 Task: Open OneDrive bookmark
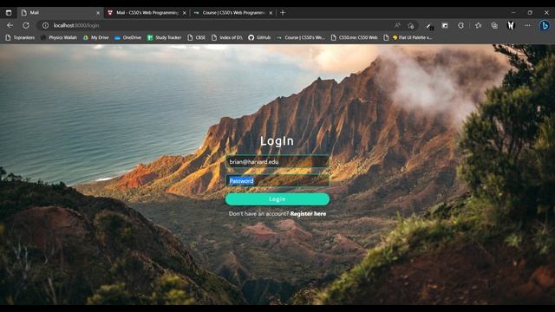click(127, 37)
